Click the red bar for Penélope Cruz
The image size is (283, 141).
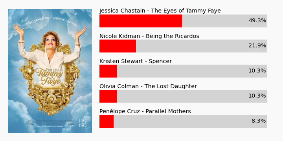(x=107, y=121)
